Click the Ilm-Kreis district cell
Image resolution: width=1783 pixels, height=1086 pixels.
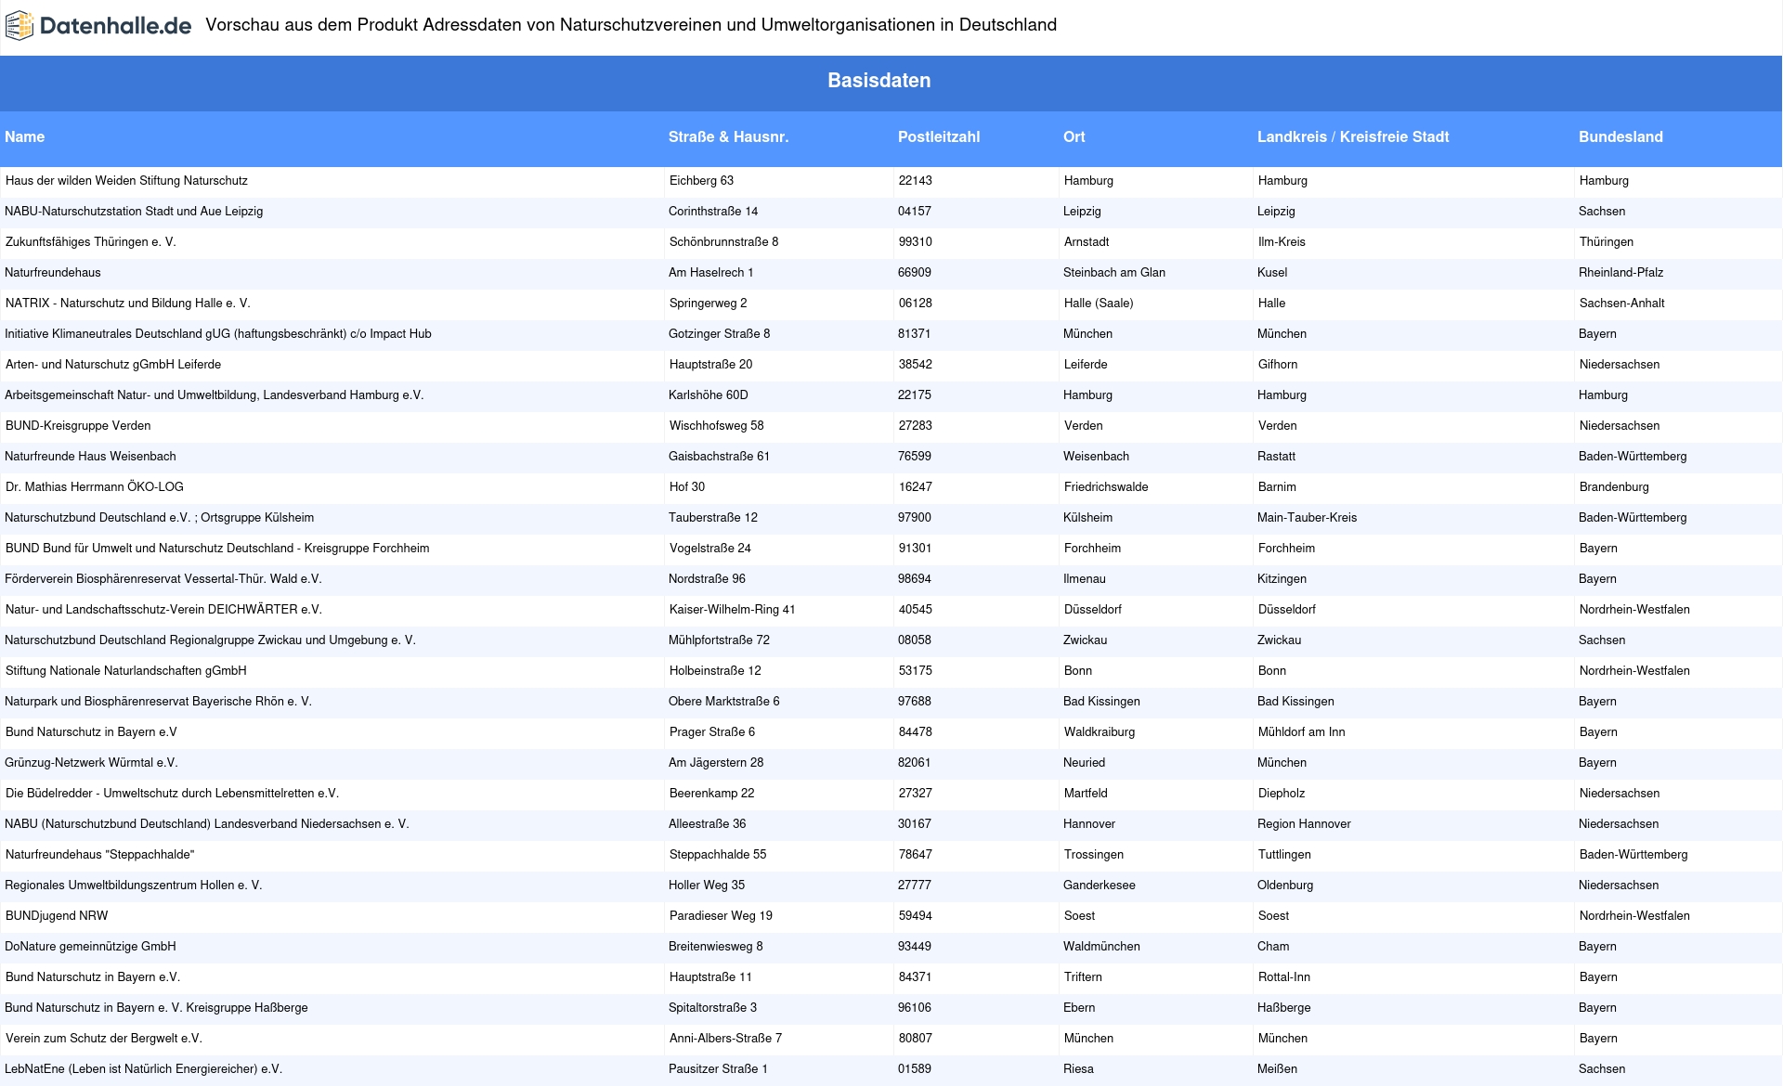[x=1282, y=242]
